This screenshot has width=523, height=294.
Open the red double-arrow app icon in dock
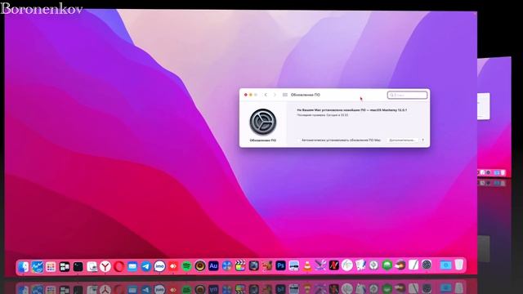[173, 266]
